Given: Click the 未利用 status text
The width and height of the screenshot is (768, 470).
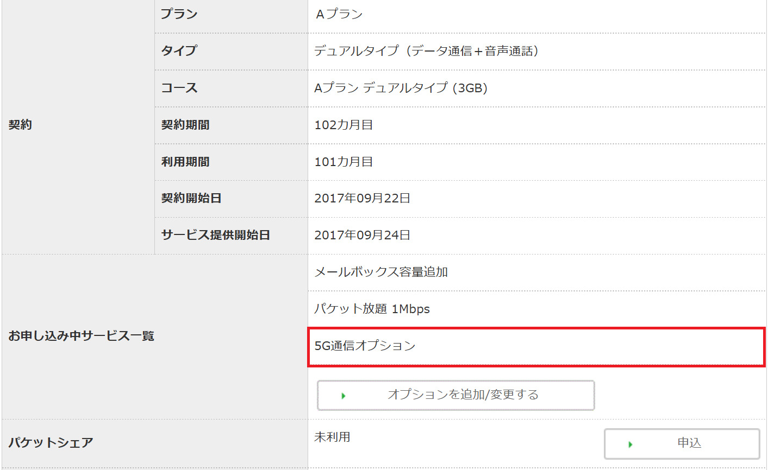Looking at the screenshot, I should [332, 437].
